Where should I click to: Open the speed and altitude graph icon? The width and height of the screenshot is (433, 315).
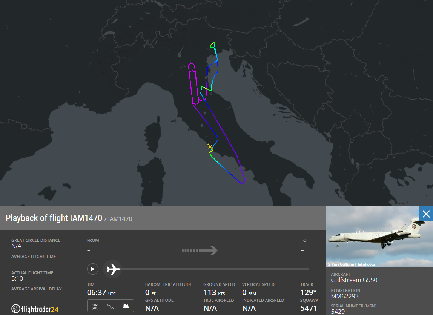126,306
